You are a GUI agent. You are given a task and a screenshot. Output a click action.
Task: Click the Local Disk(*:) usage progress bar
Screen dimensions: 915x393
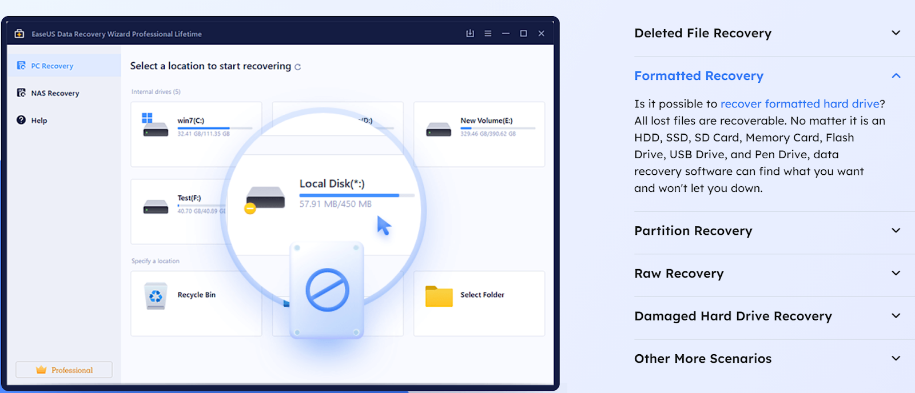357,195
